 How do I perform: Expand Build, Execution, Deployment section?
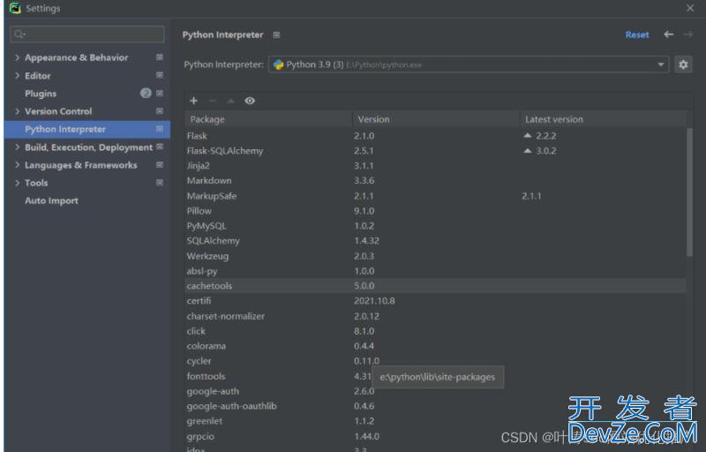tap(17, 147)
